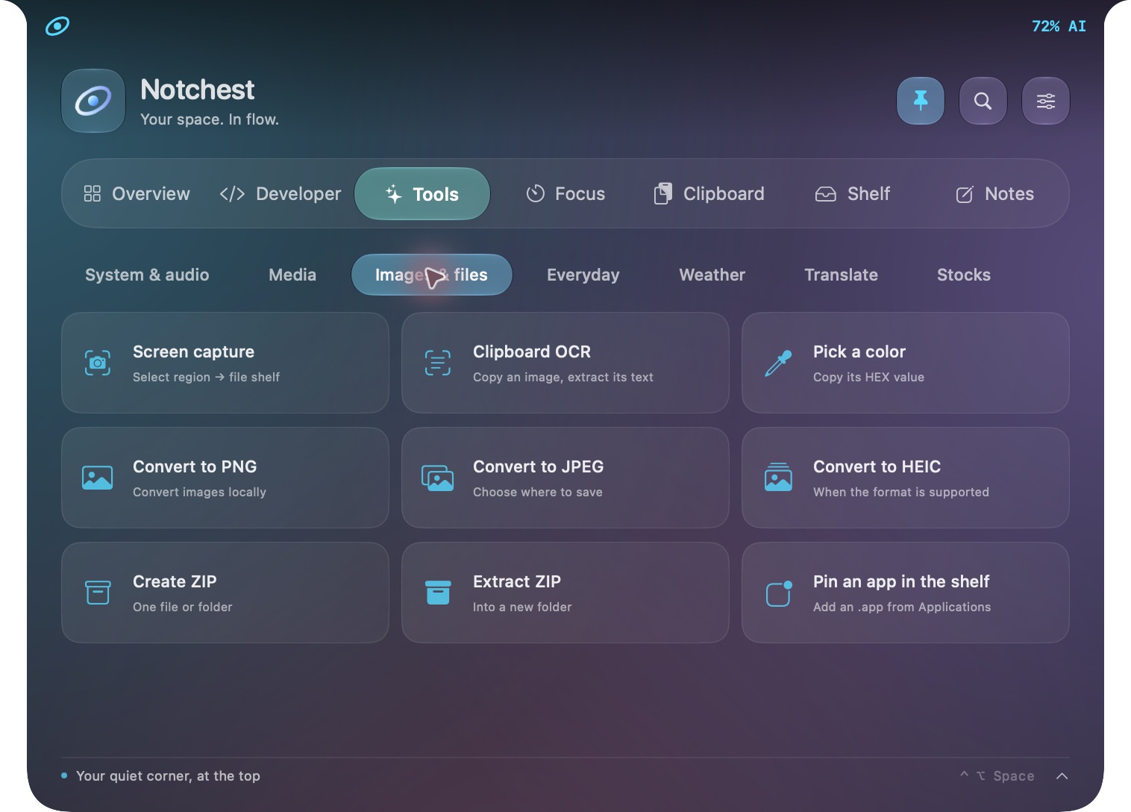Click 'Convert images locally' text
The height and width of the screenshot is (812, 1131).
coord(199,492)
